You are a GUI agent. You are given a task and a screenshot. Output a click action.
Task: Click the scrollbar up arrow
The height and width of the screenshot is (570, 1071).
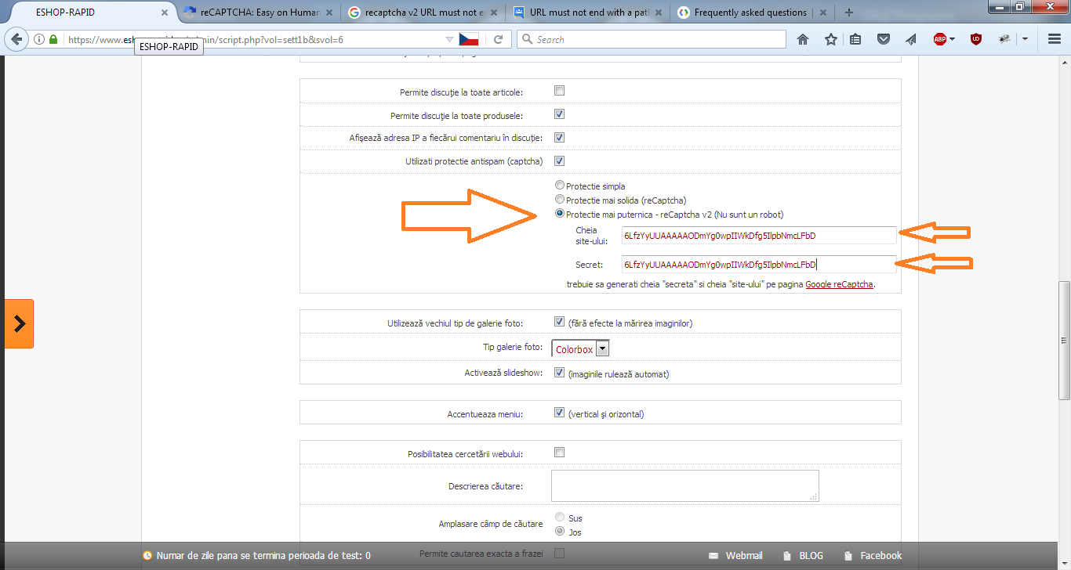point(1064,63)
